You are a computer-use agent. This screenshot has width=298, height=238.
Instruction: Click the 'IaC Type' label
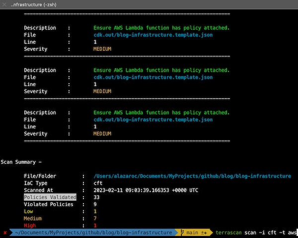(36, 183)
